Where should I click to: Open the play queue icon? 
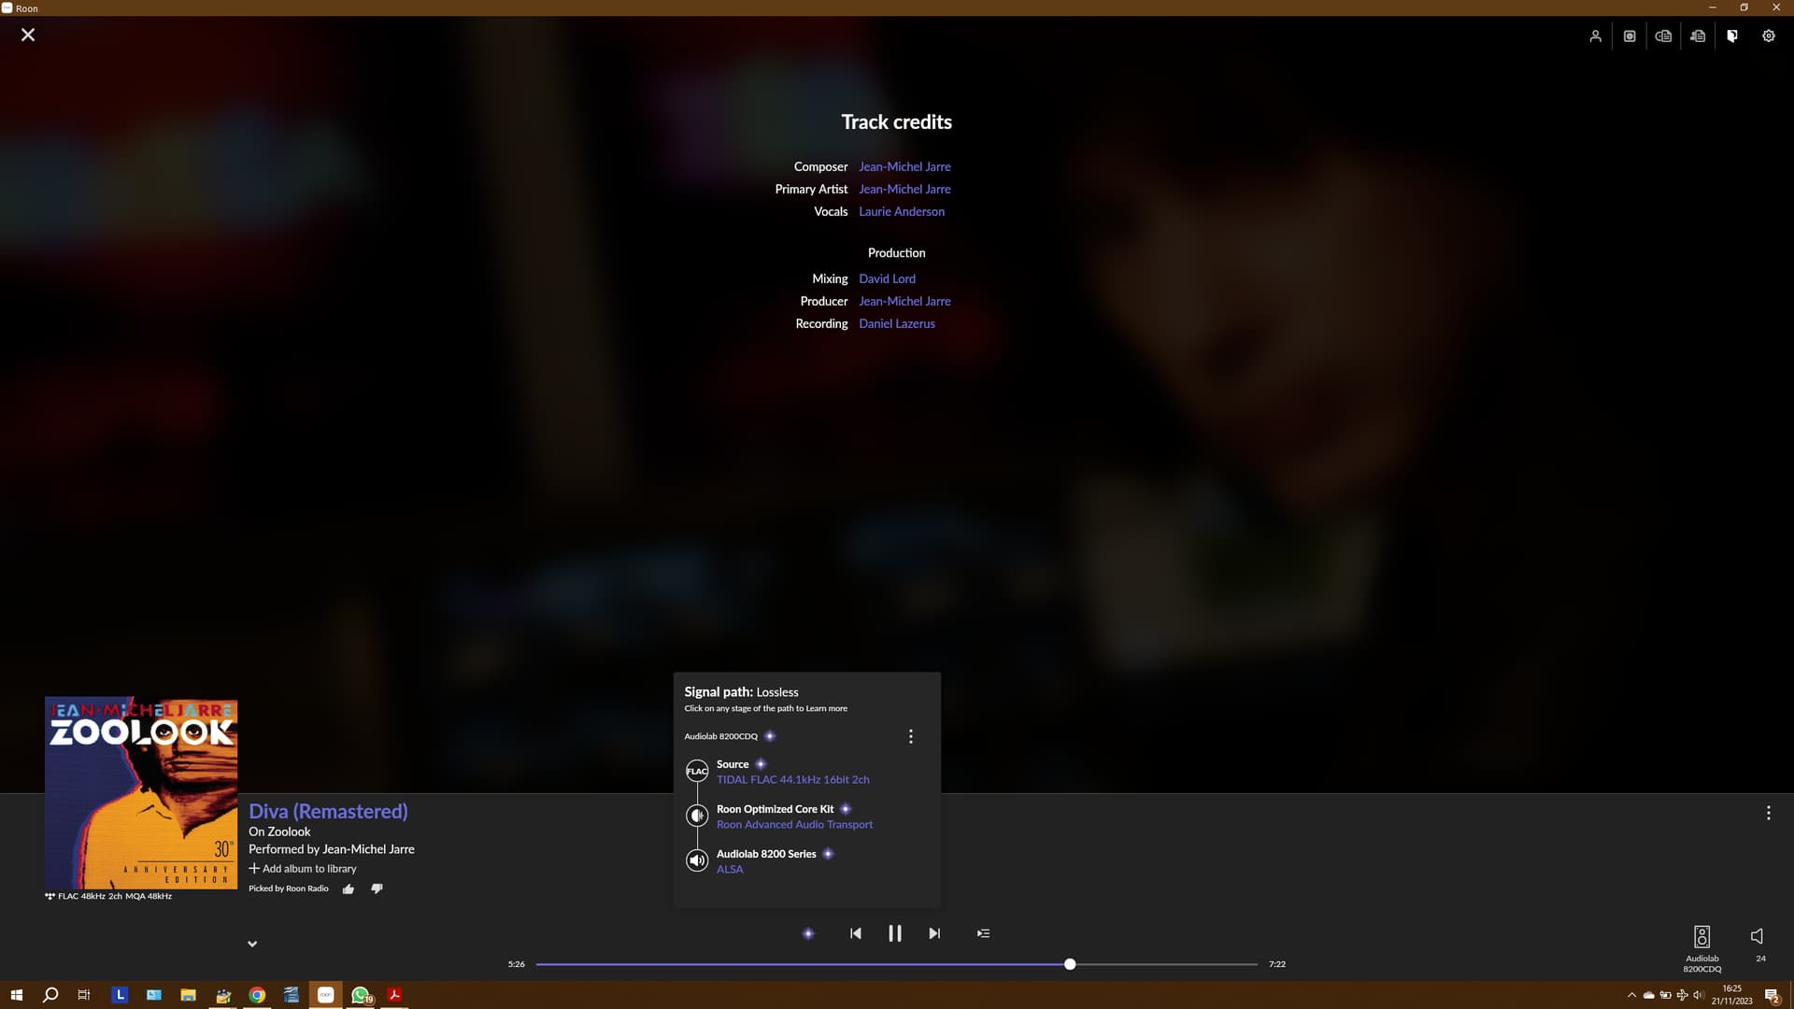coord(983,933)
